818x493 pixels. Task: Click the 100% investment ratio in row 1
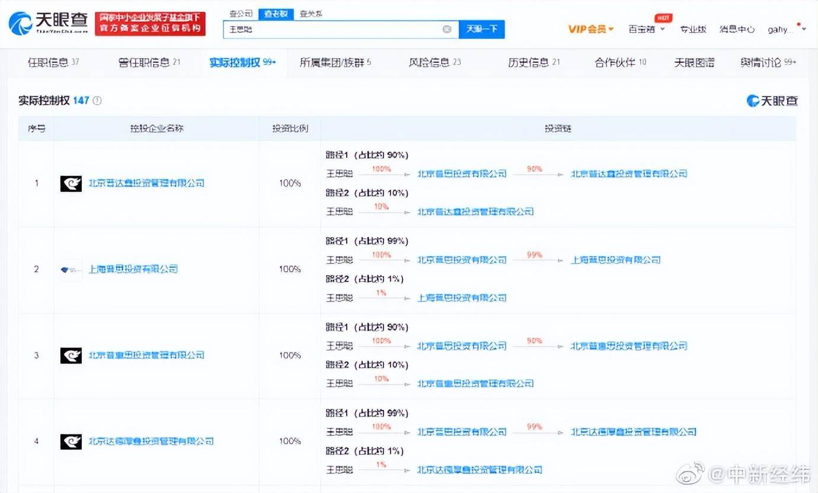pos(290,184)
